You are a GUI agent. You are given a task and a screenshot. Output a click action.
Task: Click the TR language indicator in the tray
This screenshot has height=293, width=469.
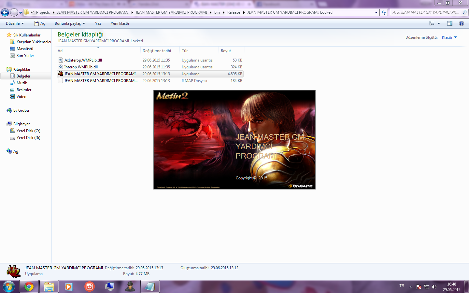click(402, 286)
